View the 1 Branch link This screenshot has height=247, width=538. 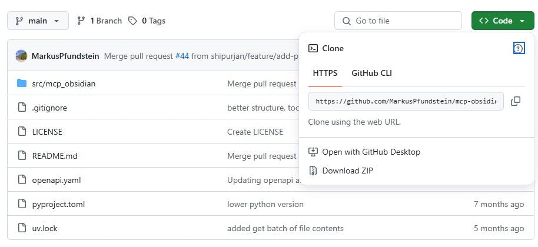point(106,21)
